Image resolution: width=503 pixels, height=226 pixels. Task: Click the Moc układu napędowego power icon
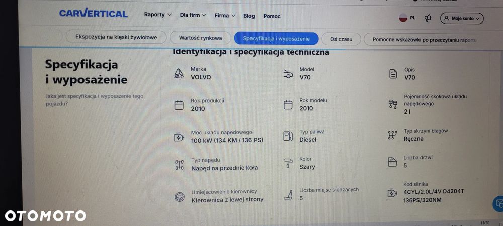(179, 137)
